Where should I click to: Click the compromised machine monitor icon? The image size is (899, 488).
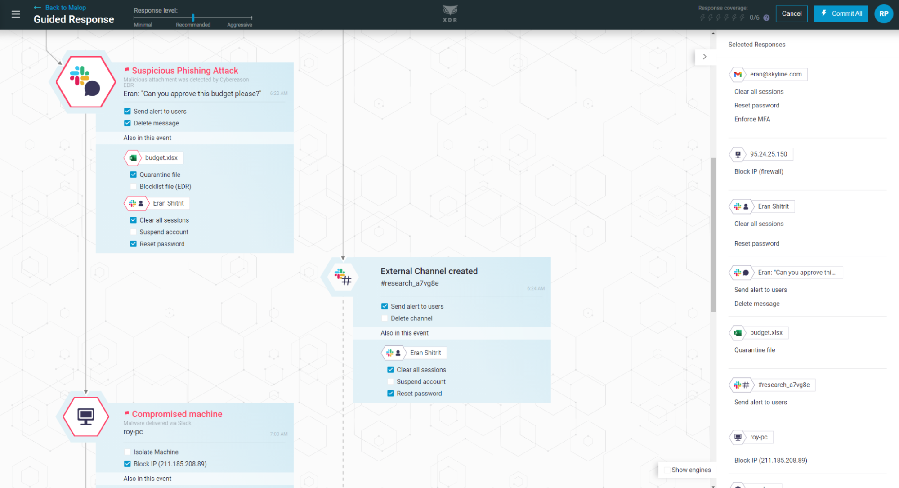85,416
